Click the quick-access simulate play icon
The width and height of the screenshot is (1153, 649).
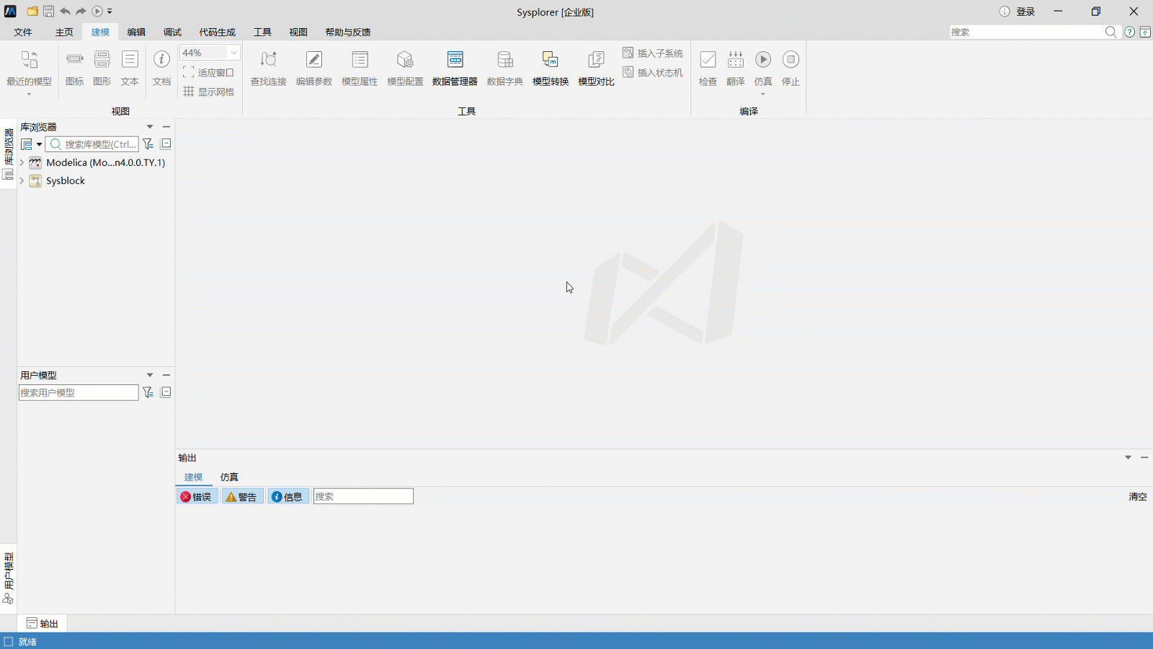97,11
